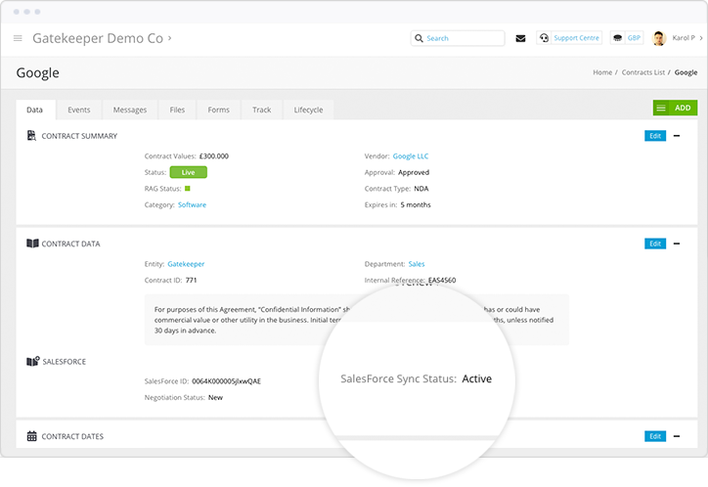
Task: Open the Gatekeeper entity link
Action: [186, 264]
